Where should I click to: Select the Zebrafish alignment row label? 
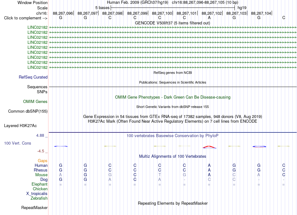pos(39,198)
